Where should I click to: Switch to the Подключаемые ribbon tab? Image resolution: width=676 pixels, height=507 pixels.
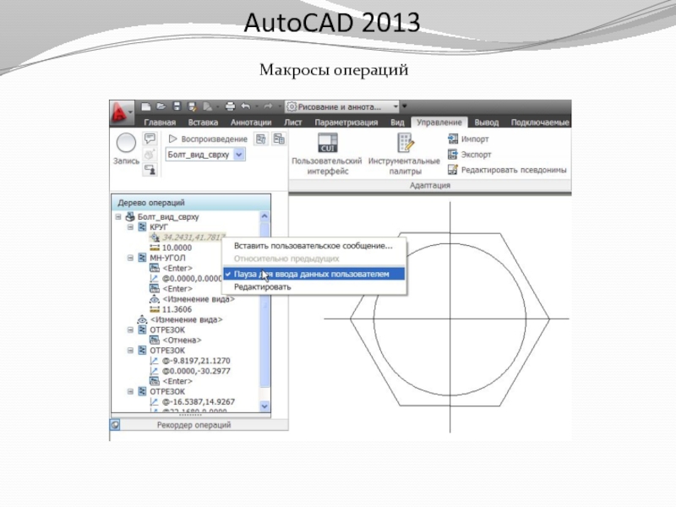[x=540, y=123]
